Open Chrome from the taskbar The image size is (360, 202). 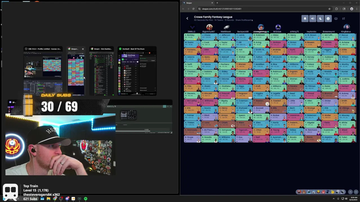(x=55, y=199)
